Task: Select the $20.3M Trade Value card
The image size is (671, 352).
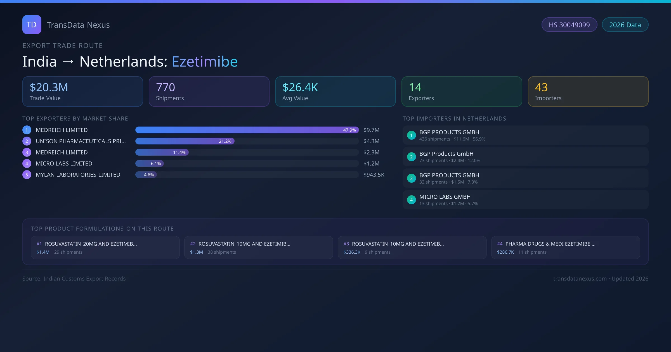Action: [82, 91]
